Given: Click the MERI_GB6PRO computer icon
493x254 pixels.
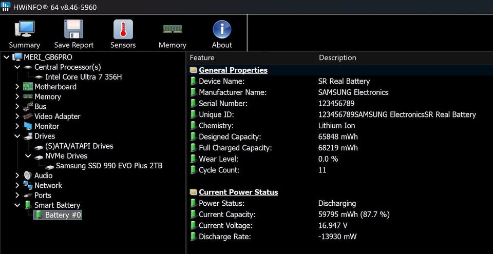Looking at the screenshot, I should click(17, 57).
